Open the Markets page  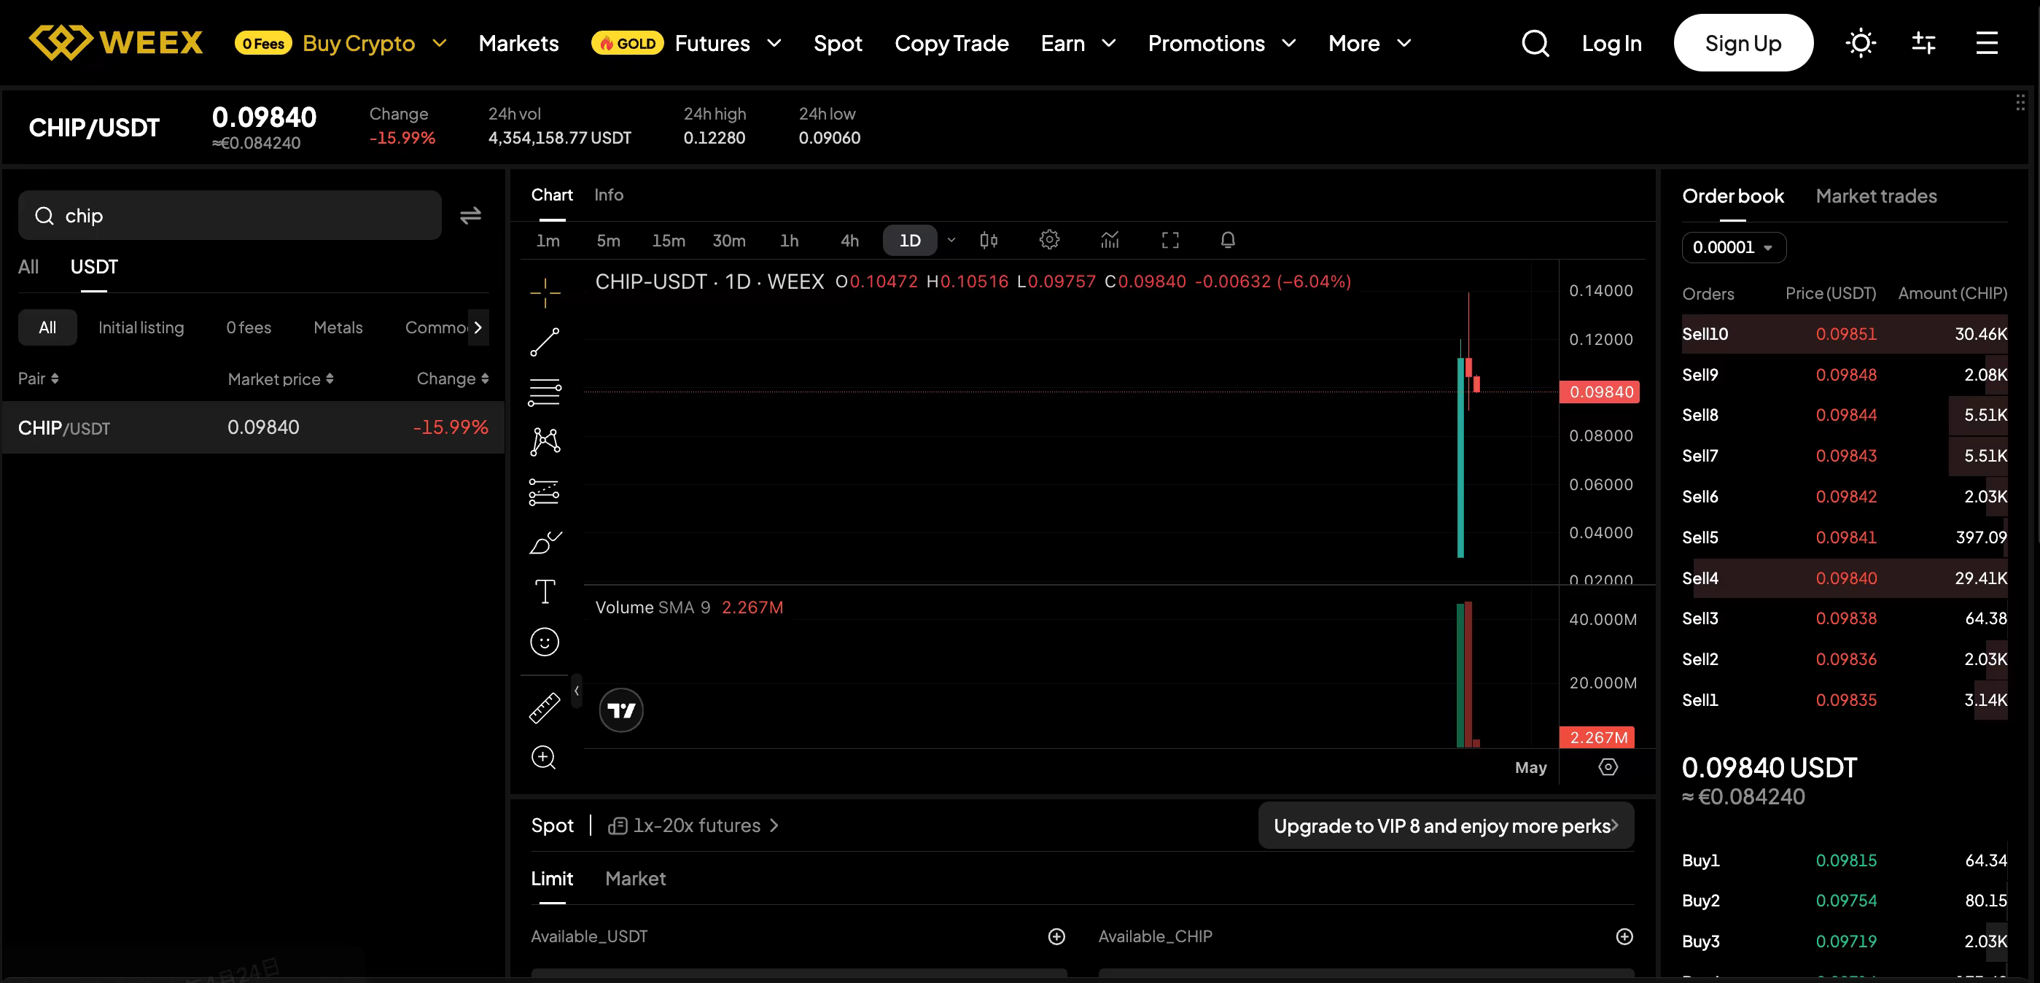(x=518, y=43)
